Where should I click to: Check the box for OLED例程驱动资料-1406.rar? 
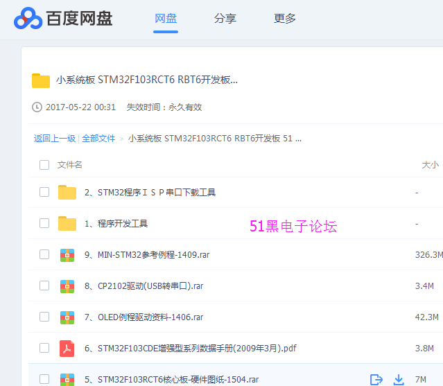pos(44,317)
